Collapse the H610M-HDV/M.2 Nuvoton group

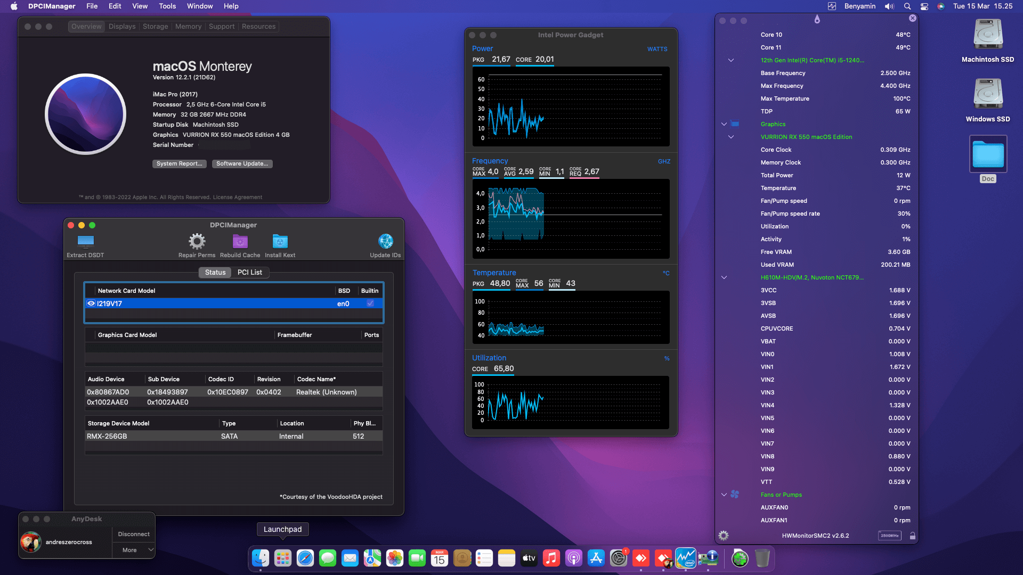click(724, 277)
